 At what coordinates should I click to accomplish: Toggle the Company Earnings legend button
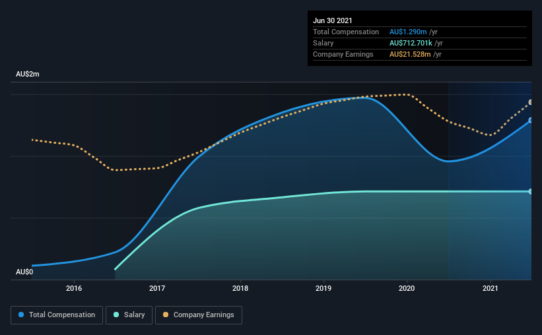tap(199, 315)
